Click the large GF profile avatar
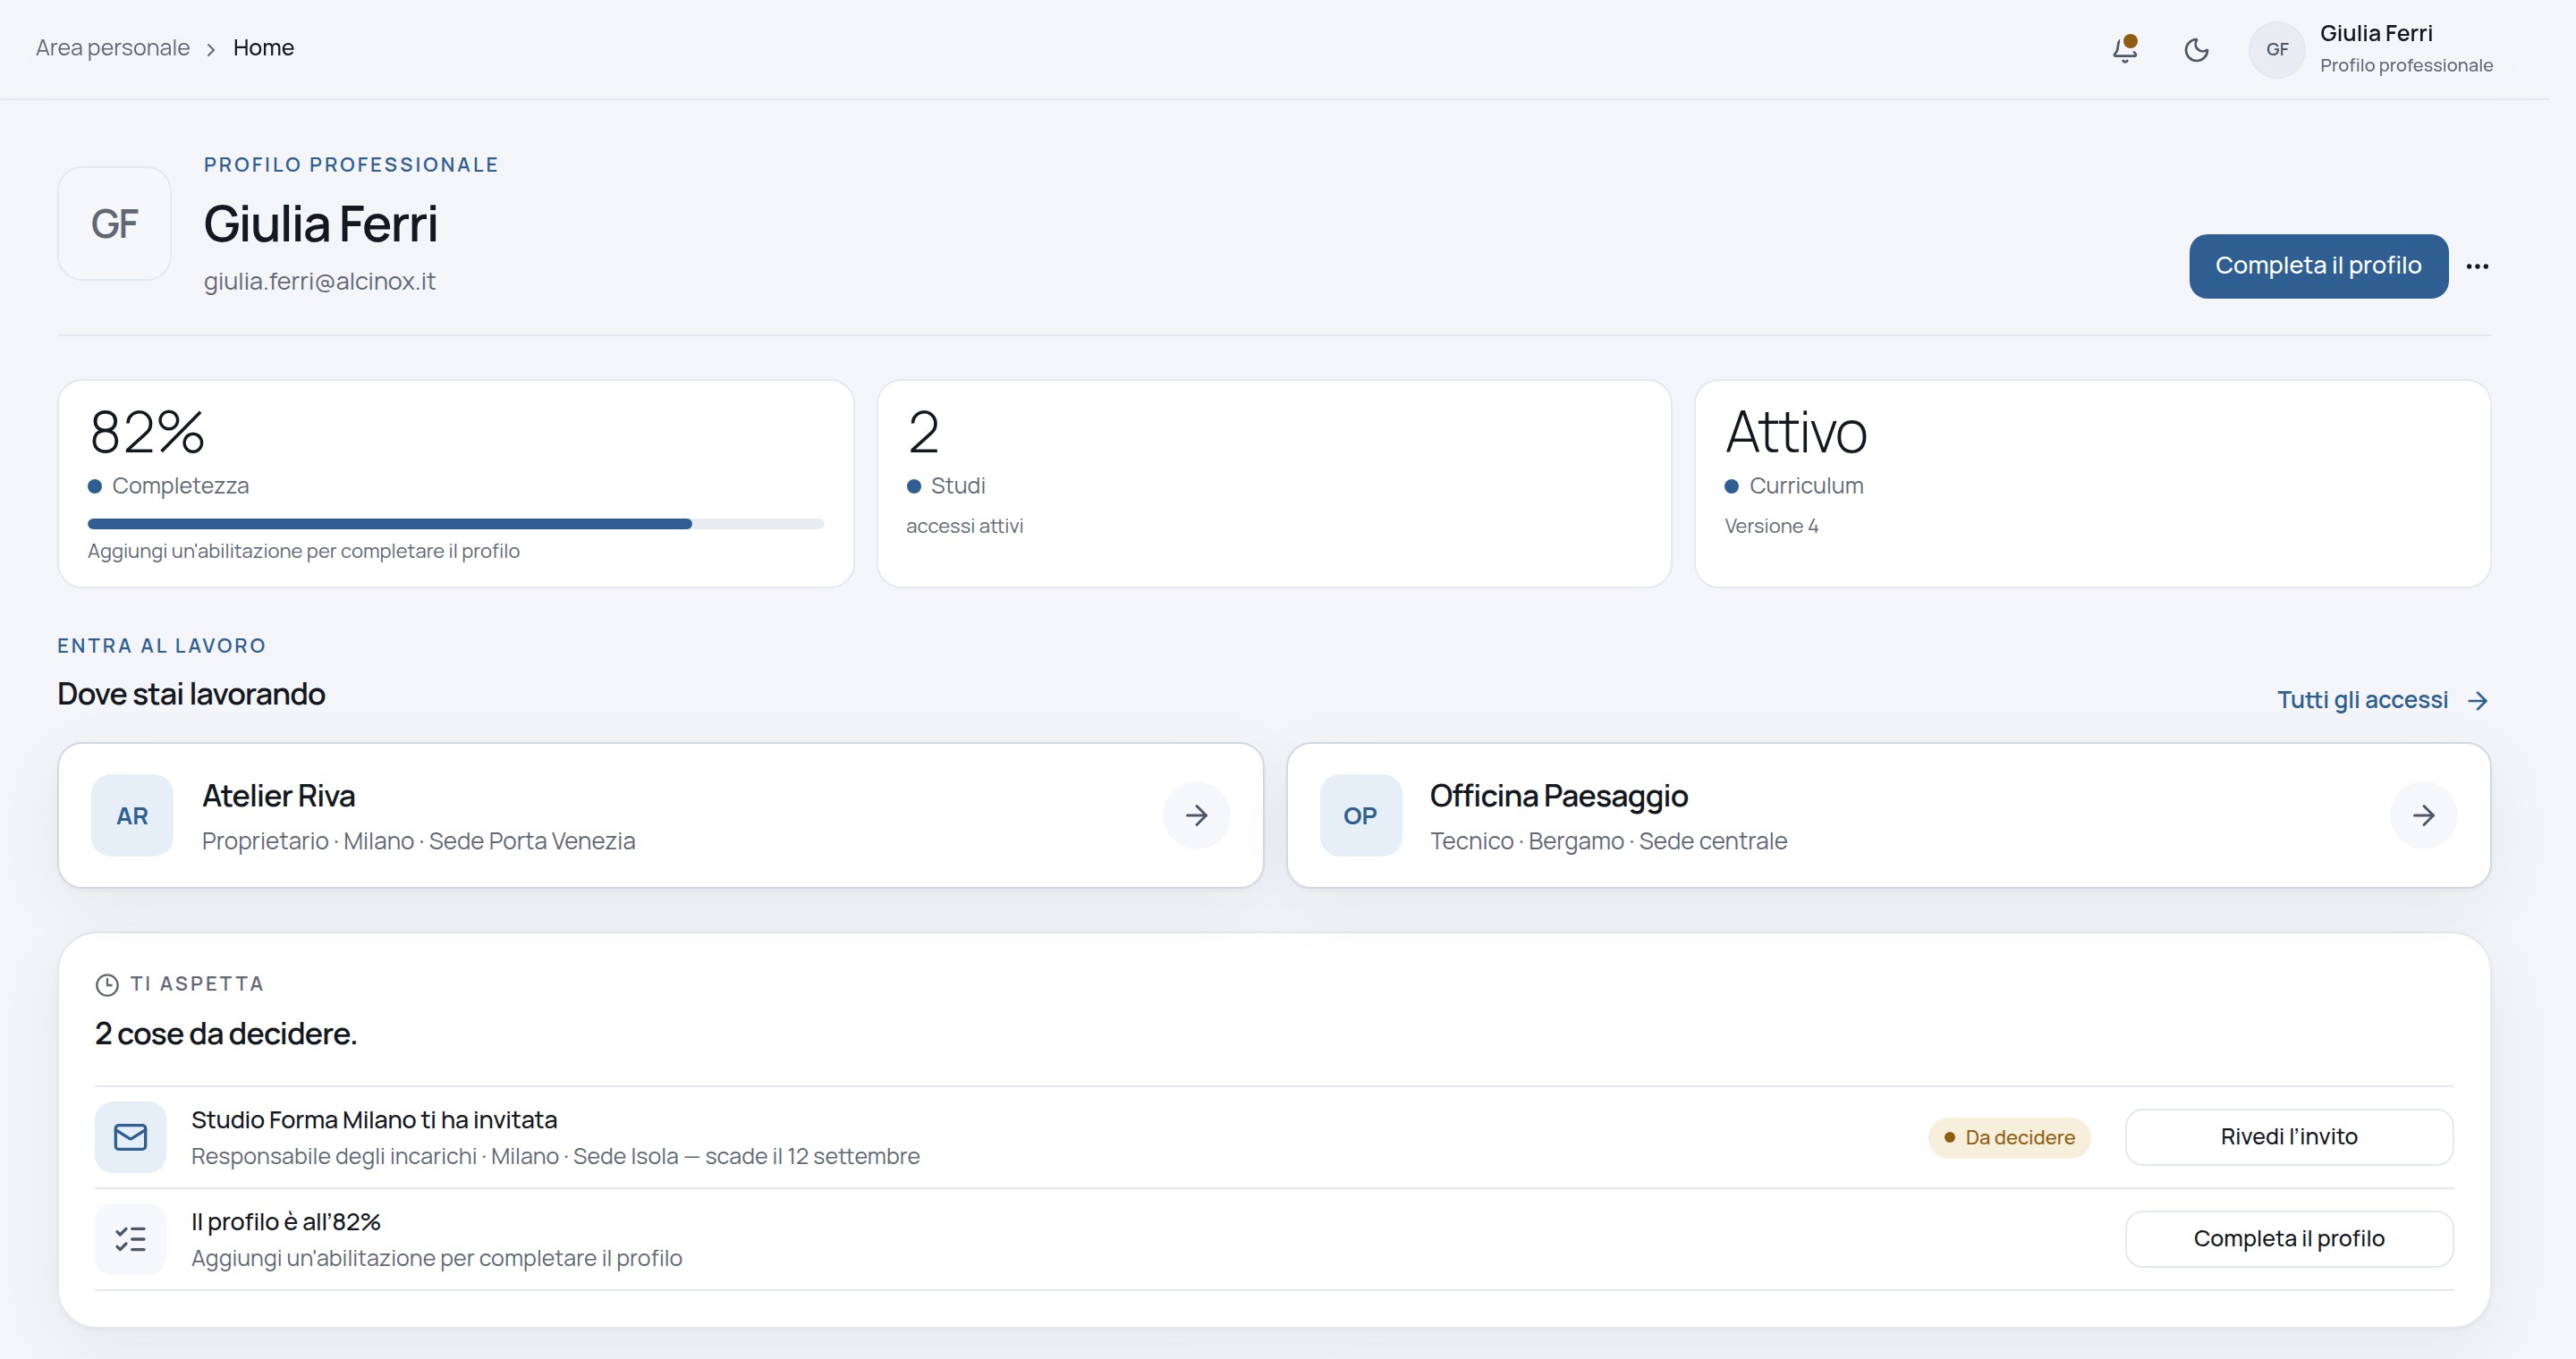The width and height of the screenshot is (2576, 1359). pos(114,224)
